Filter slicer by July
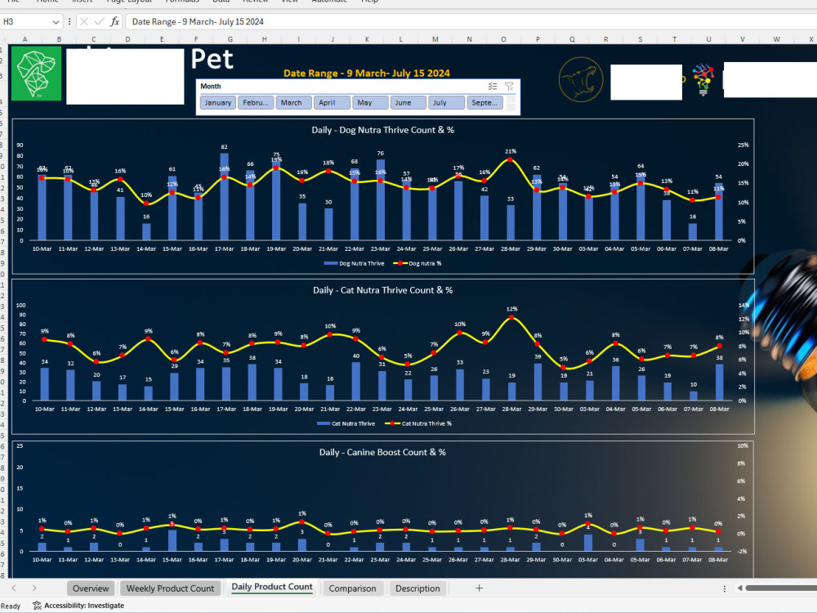Screen dimensions: 817x613 pyautogui.click(x=447, y=103)
